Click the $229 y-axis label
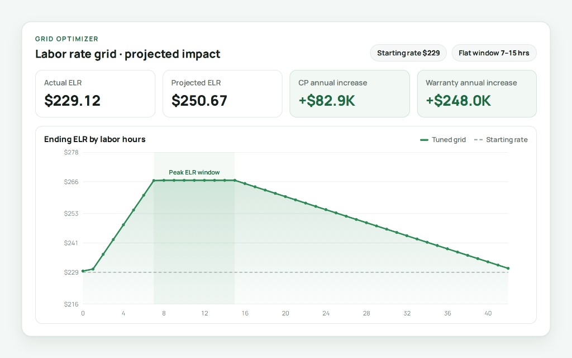Viewport: 572px width, 358px height. pos(71,272)
